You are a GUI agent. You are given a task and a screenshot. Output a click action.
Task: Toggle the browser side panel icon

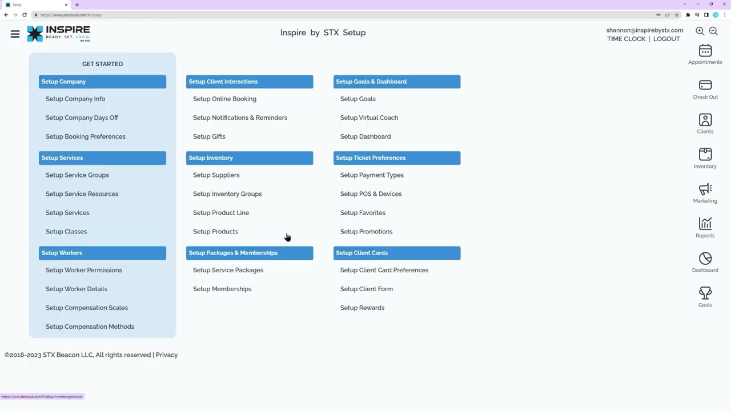tap(706, 15)
